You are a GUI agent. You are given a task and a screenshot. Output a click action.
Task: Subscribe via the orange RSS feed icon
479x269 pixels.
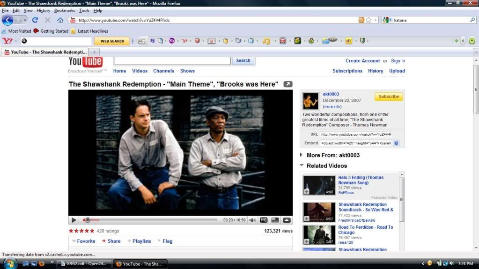pyautogui.click(x=361, y=20)
